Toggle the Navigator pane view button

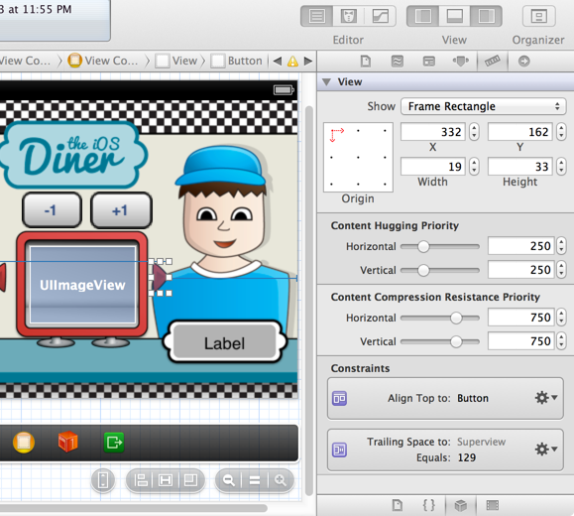423,17
